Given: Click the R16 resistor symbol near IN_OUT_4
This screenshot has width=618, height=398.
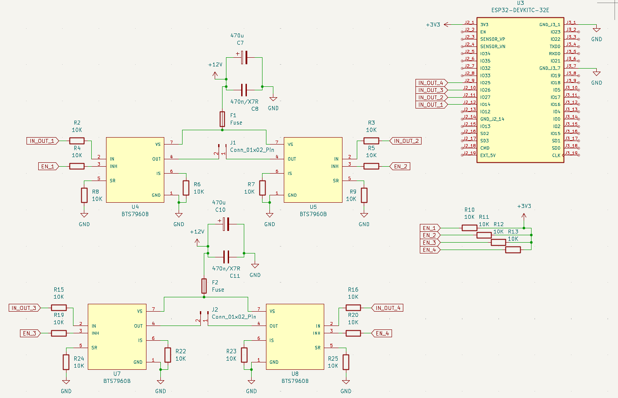Looking at the screenshot, I should pos(353,308).
